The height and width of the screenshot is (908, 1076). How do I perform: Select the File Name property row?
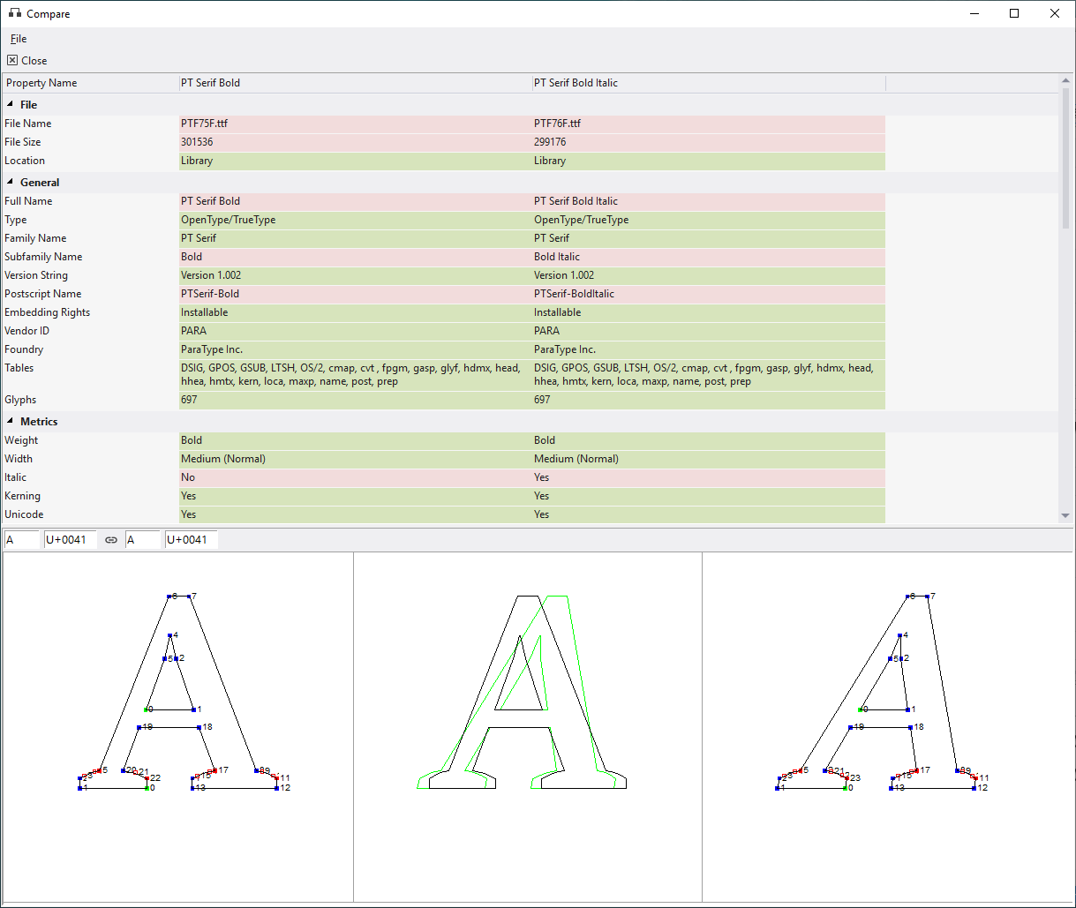(88, 124)
